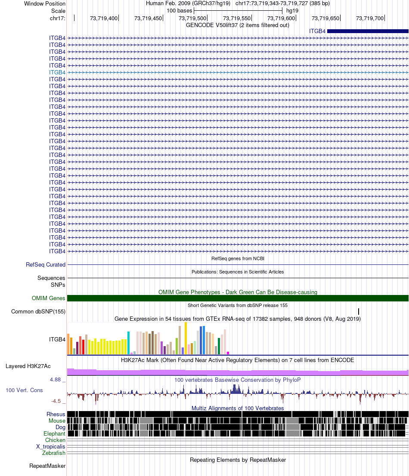
Task: Click the RefSeq genes from NCBI title
Action: (x=238, y=258)
